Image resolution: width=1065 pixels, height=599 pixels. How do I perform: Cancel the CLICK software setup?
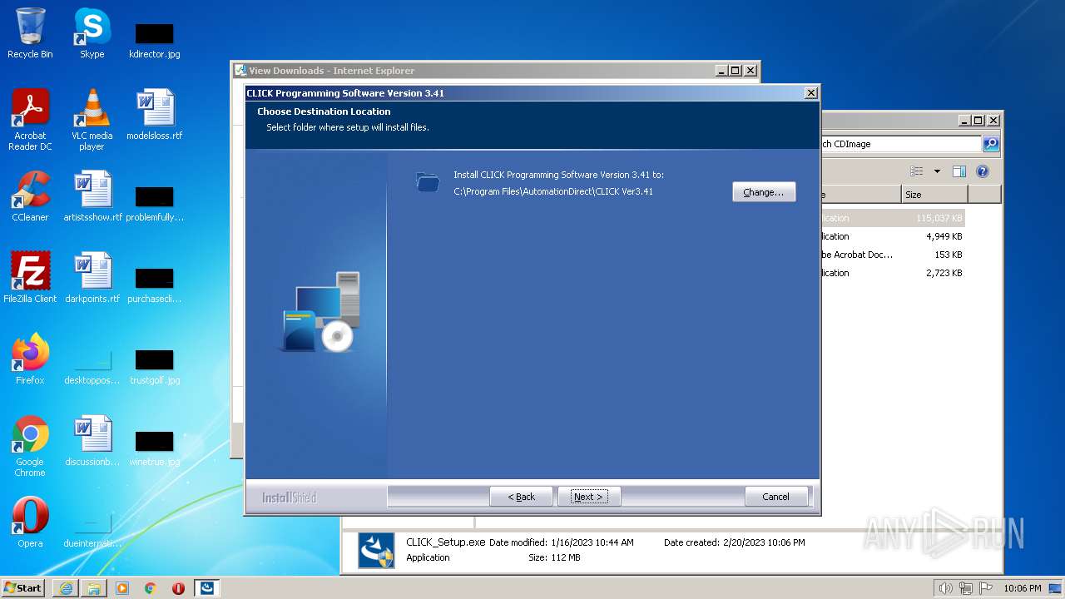coord(776,497)
